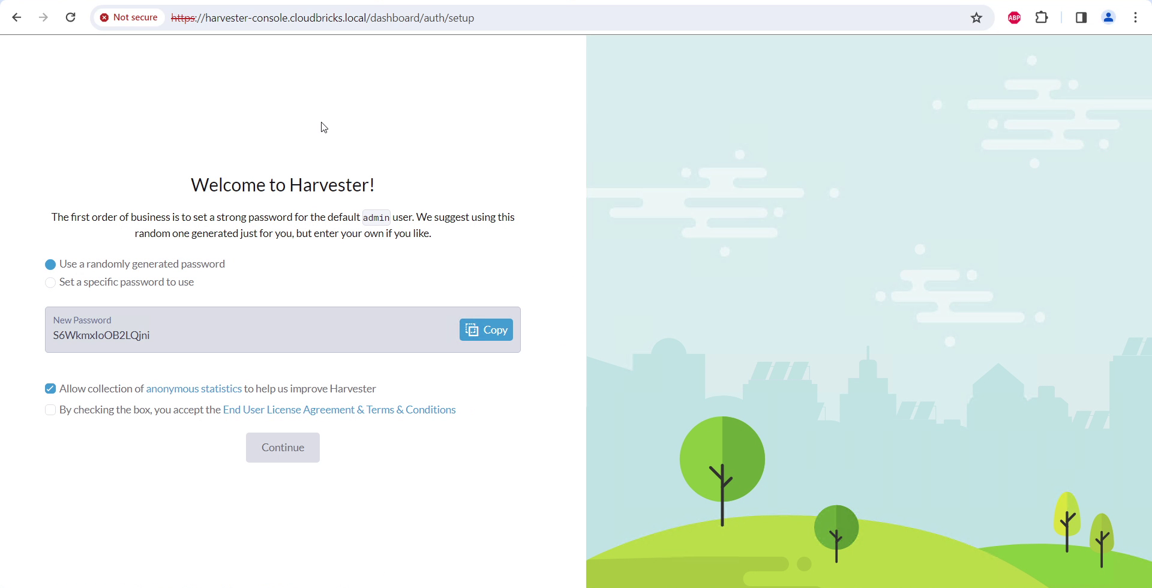
Task: Select Use a randomly generated password
Action: click(x=50, y=264)
